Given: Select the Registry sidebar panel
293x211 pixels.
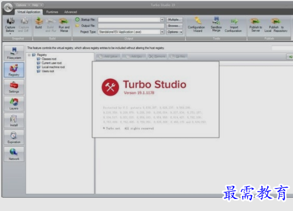Looking at the screenshot, I should [x=14, y=70].
